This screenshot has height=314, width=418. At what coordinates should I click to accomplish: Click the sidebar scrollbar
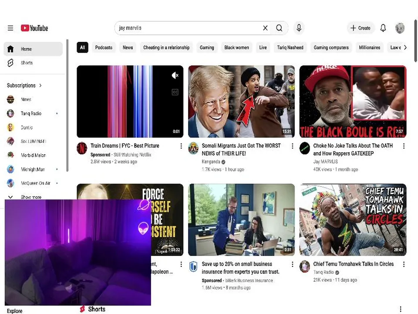click(67, 106)
